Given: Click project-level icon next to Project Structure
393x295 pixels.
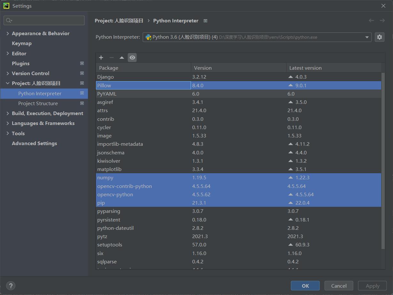Looking at the screenshot, I should (x=82, y=103).
